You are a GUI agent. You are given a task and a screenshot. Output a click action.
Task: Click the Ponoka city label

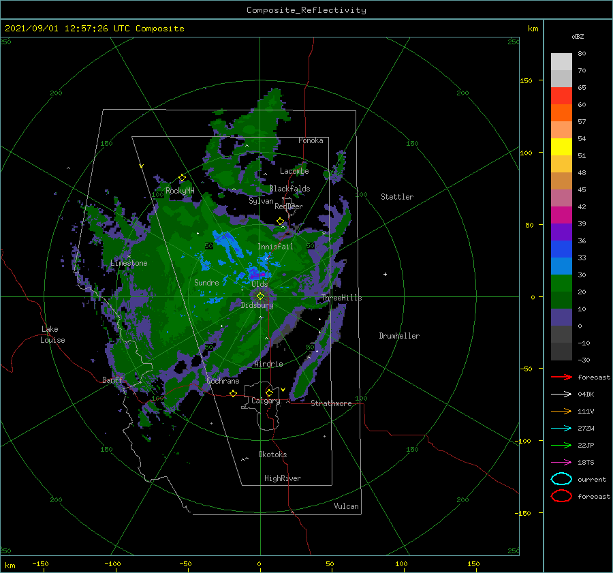tap(311, 140)
